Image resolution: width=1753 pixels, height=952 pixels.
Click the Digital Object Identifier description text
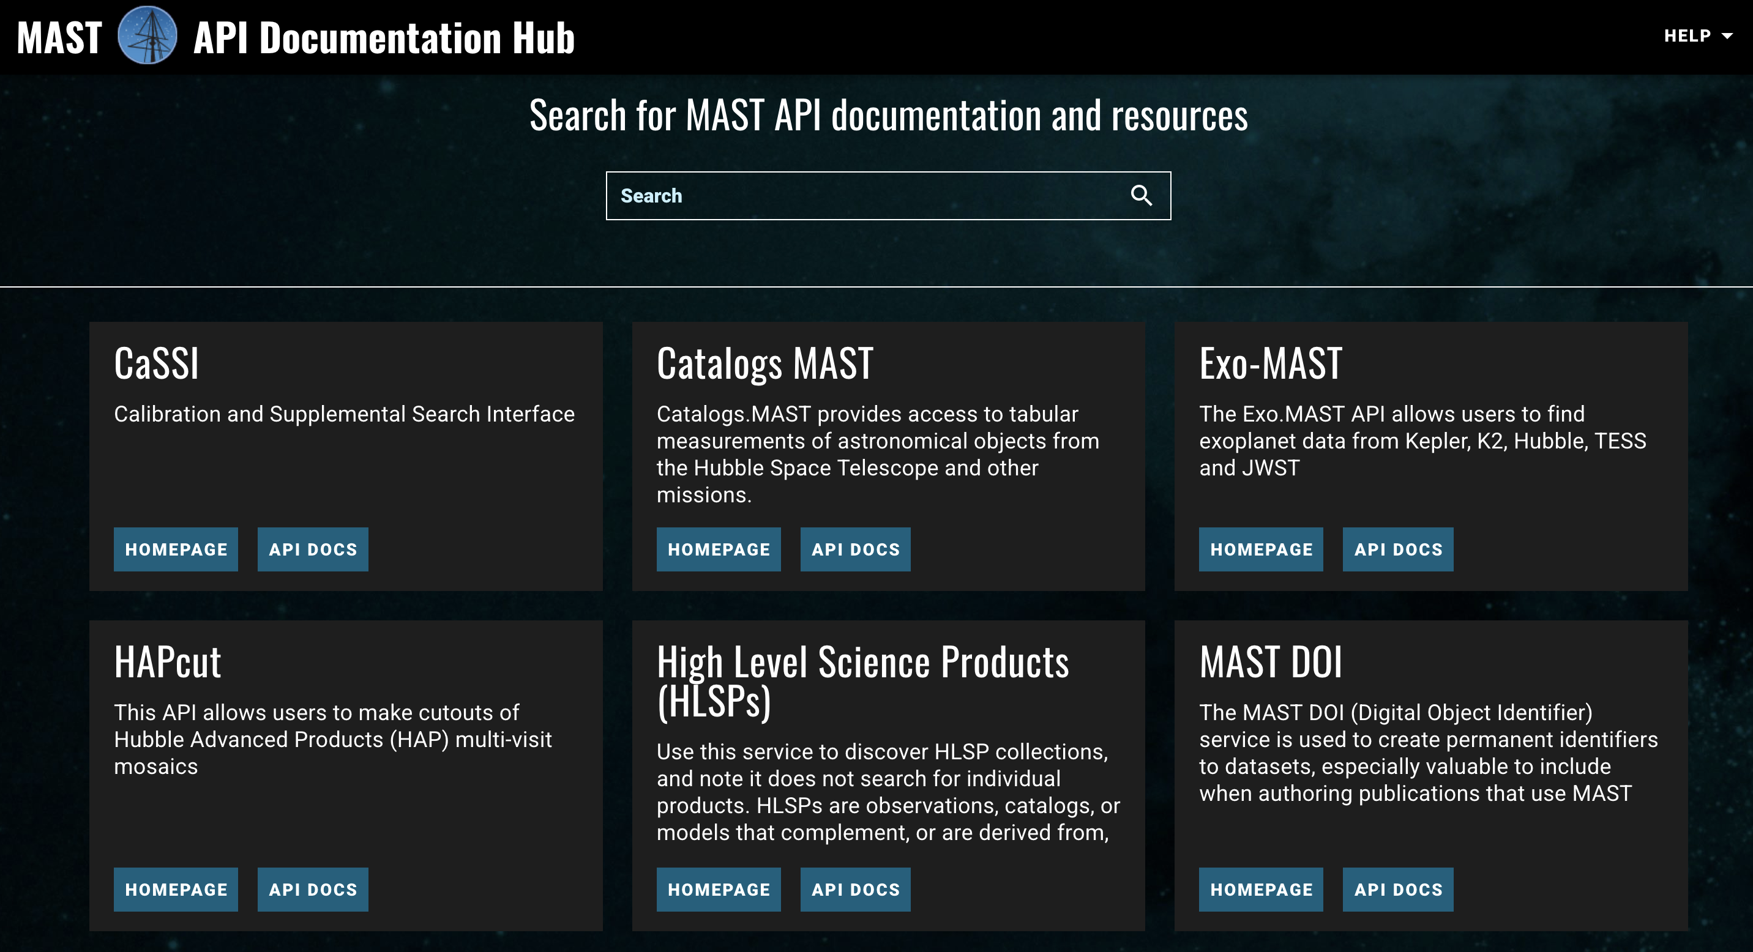click(1429, 753)
